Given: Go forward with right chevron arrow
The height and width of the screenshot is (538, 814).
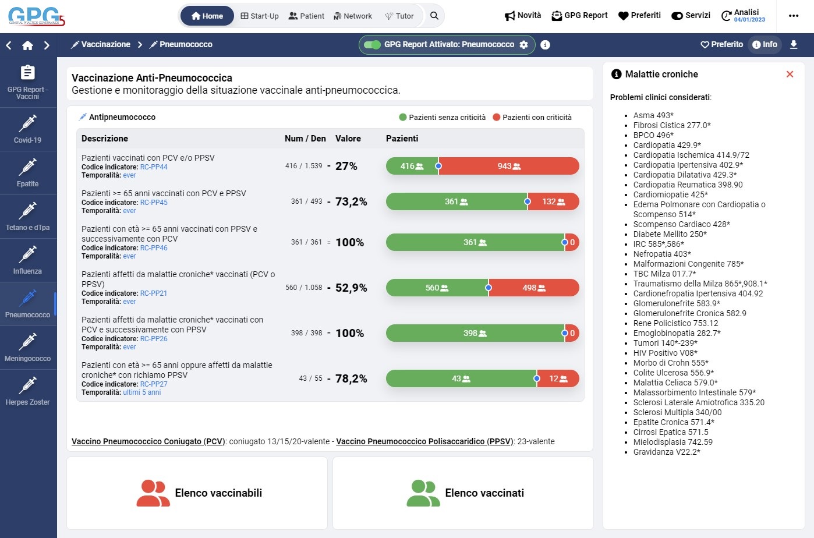Looking at the screenshot, I should click(47, 45).
